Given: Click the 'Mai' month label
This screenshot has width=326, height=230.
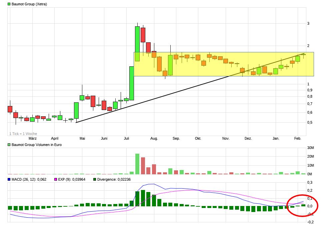Looking at the screenshot, I should [x=82, y=138].
